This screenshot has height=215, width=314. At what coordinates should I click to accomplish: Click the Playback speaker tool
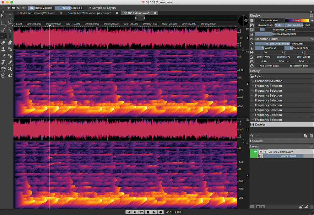click(x=10, y=76)
